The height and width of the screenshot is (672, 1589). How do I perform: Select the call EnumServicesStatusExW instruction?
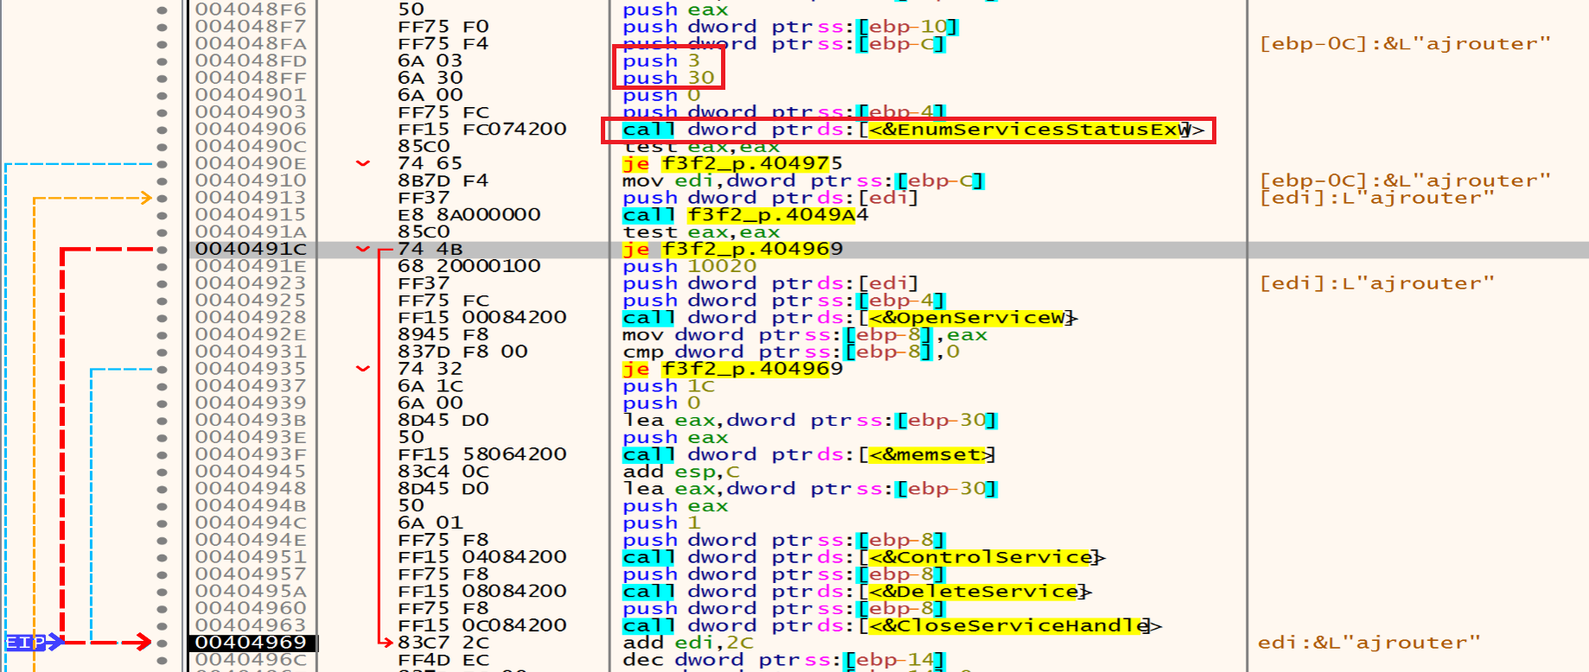click(908, 130)
